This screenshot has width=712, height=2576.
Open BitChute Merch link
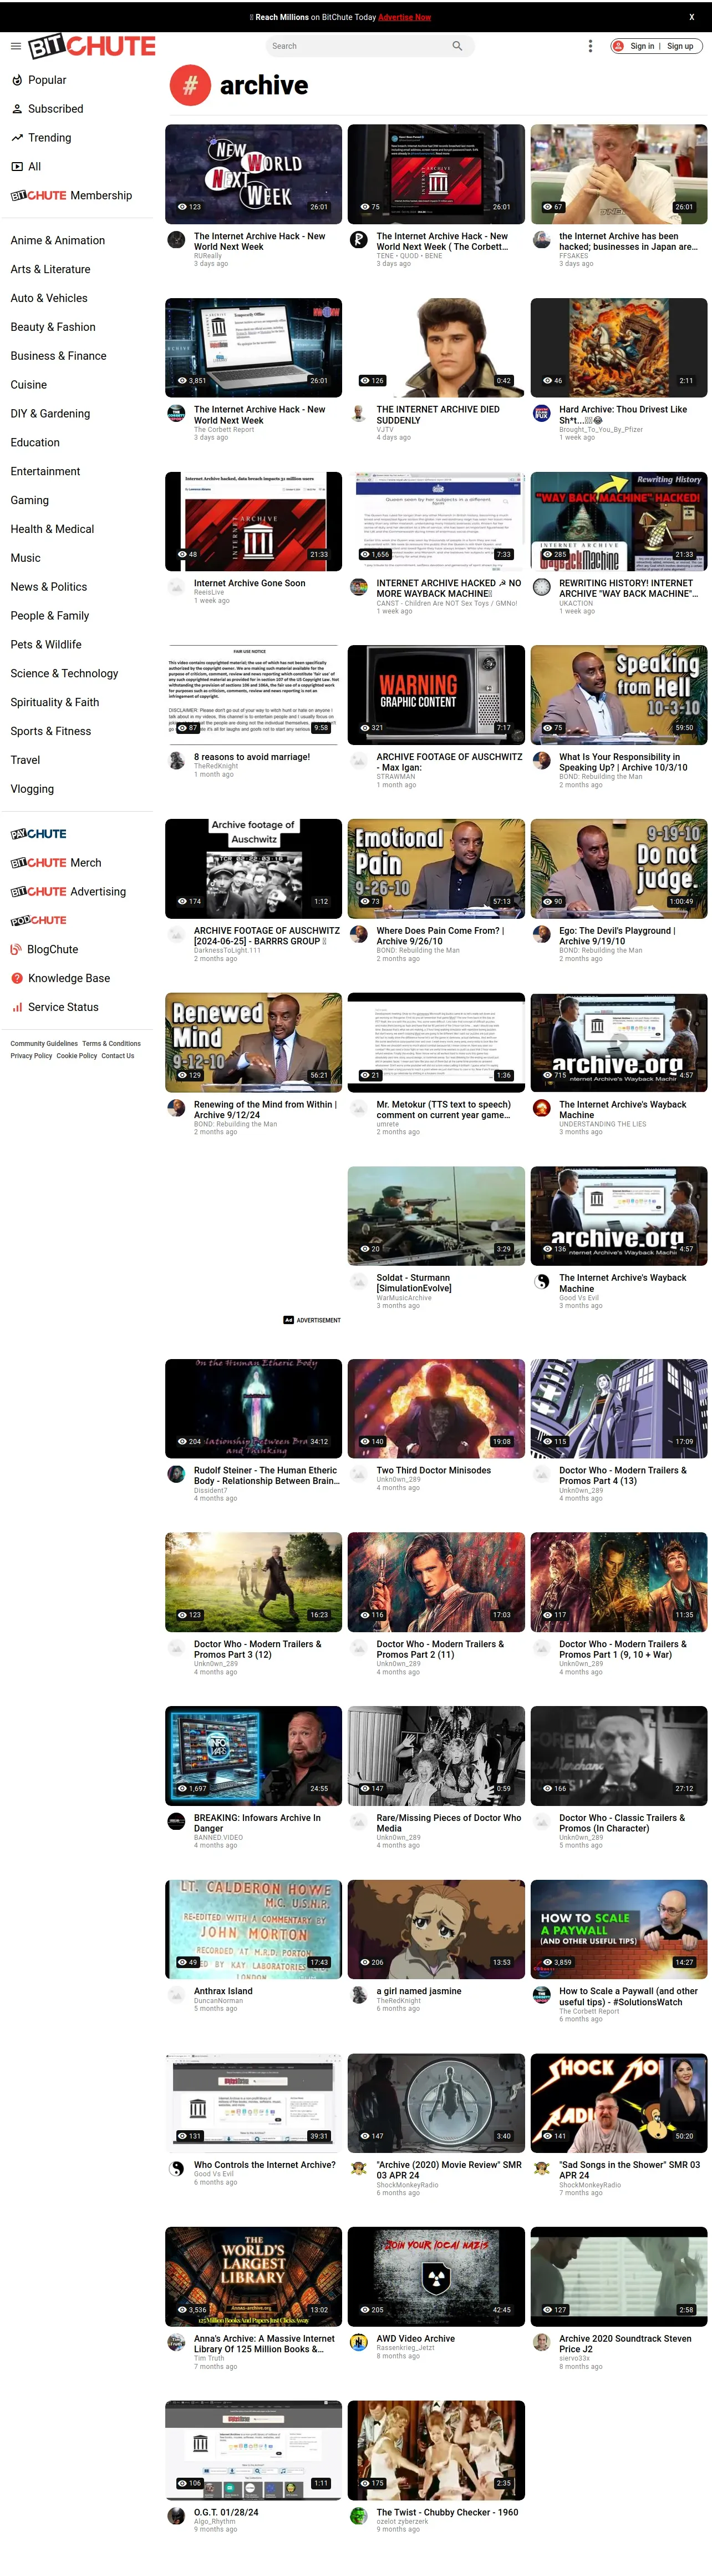coord(55,863)
